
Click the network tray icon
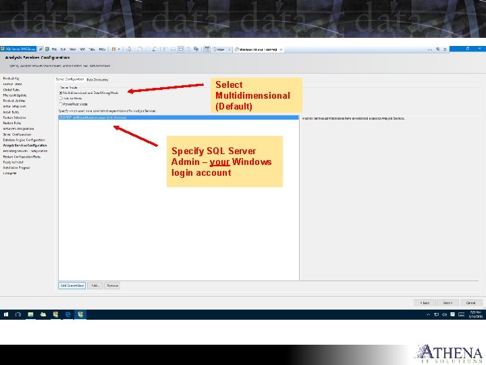pyautogui.click(x=437, y=315)
